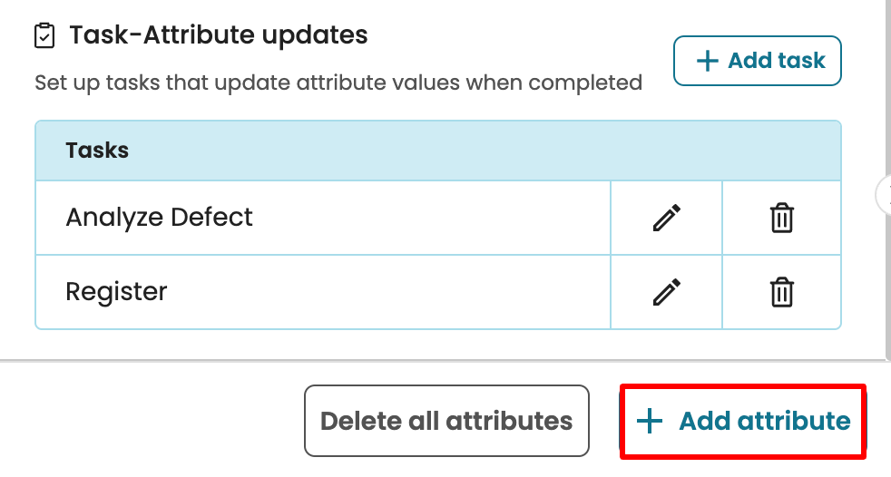Edit the Analyze Defect task

[667, 218]
